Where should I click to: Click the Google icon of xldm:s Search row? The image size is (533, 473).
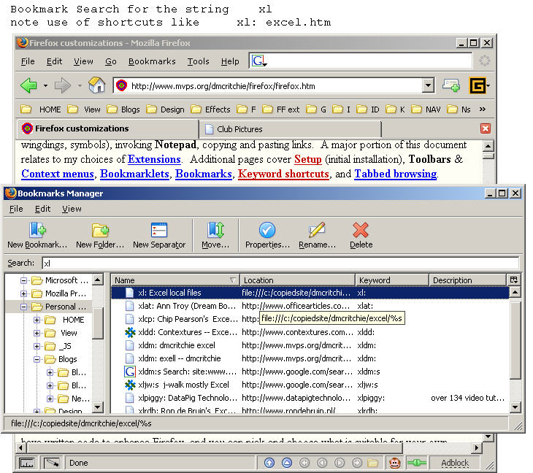(x=130, y=372)
